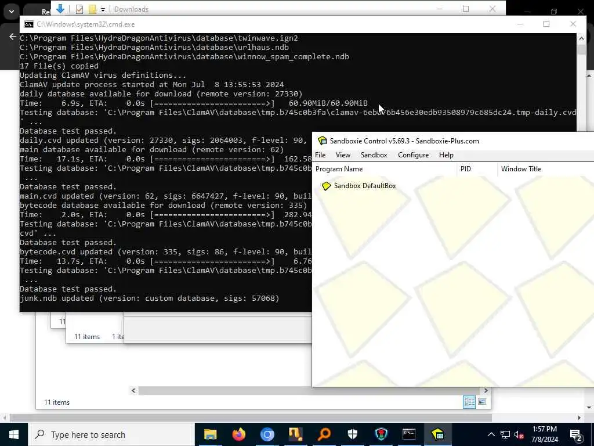This screenshot has width=594, height=446.
Task: Maximize the cmd.exe window
Action: [x=546, y=24]
